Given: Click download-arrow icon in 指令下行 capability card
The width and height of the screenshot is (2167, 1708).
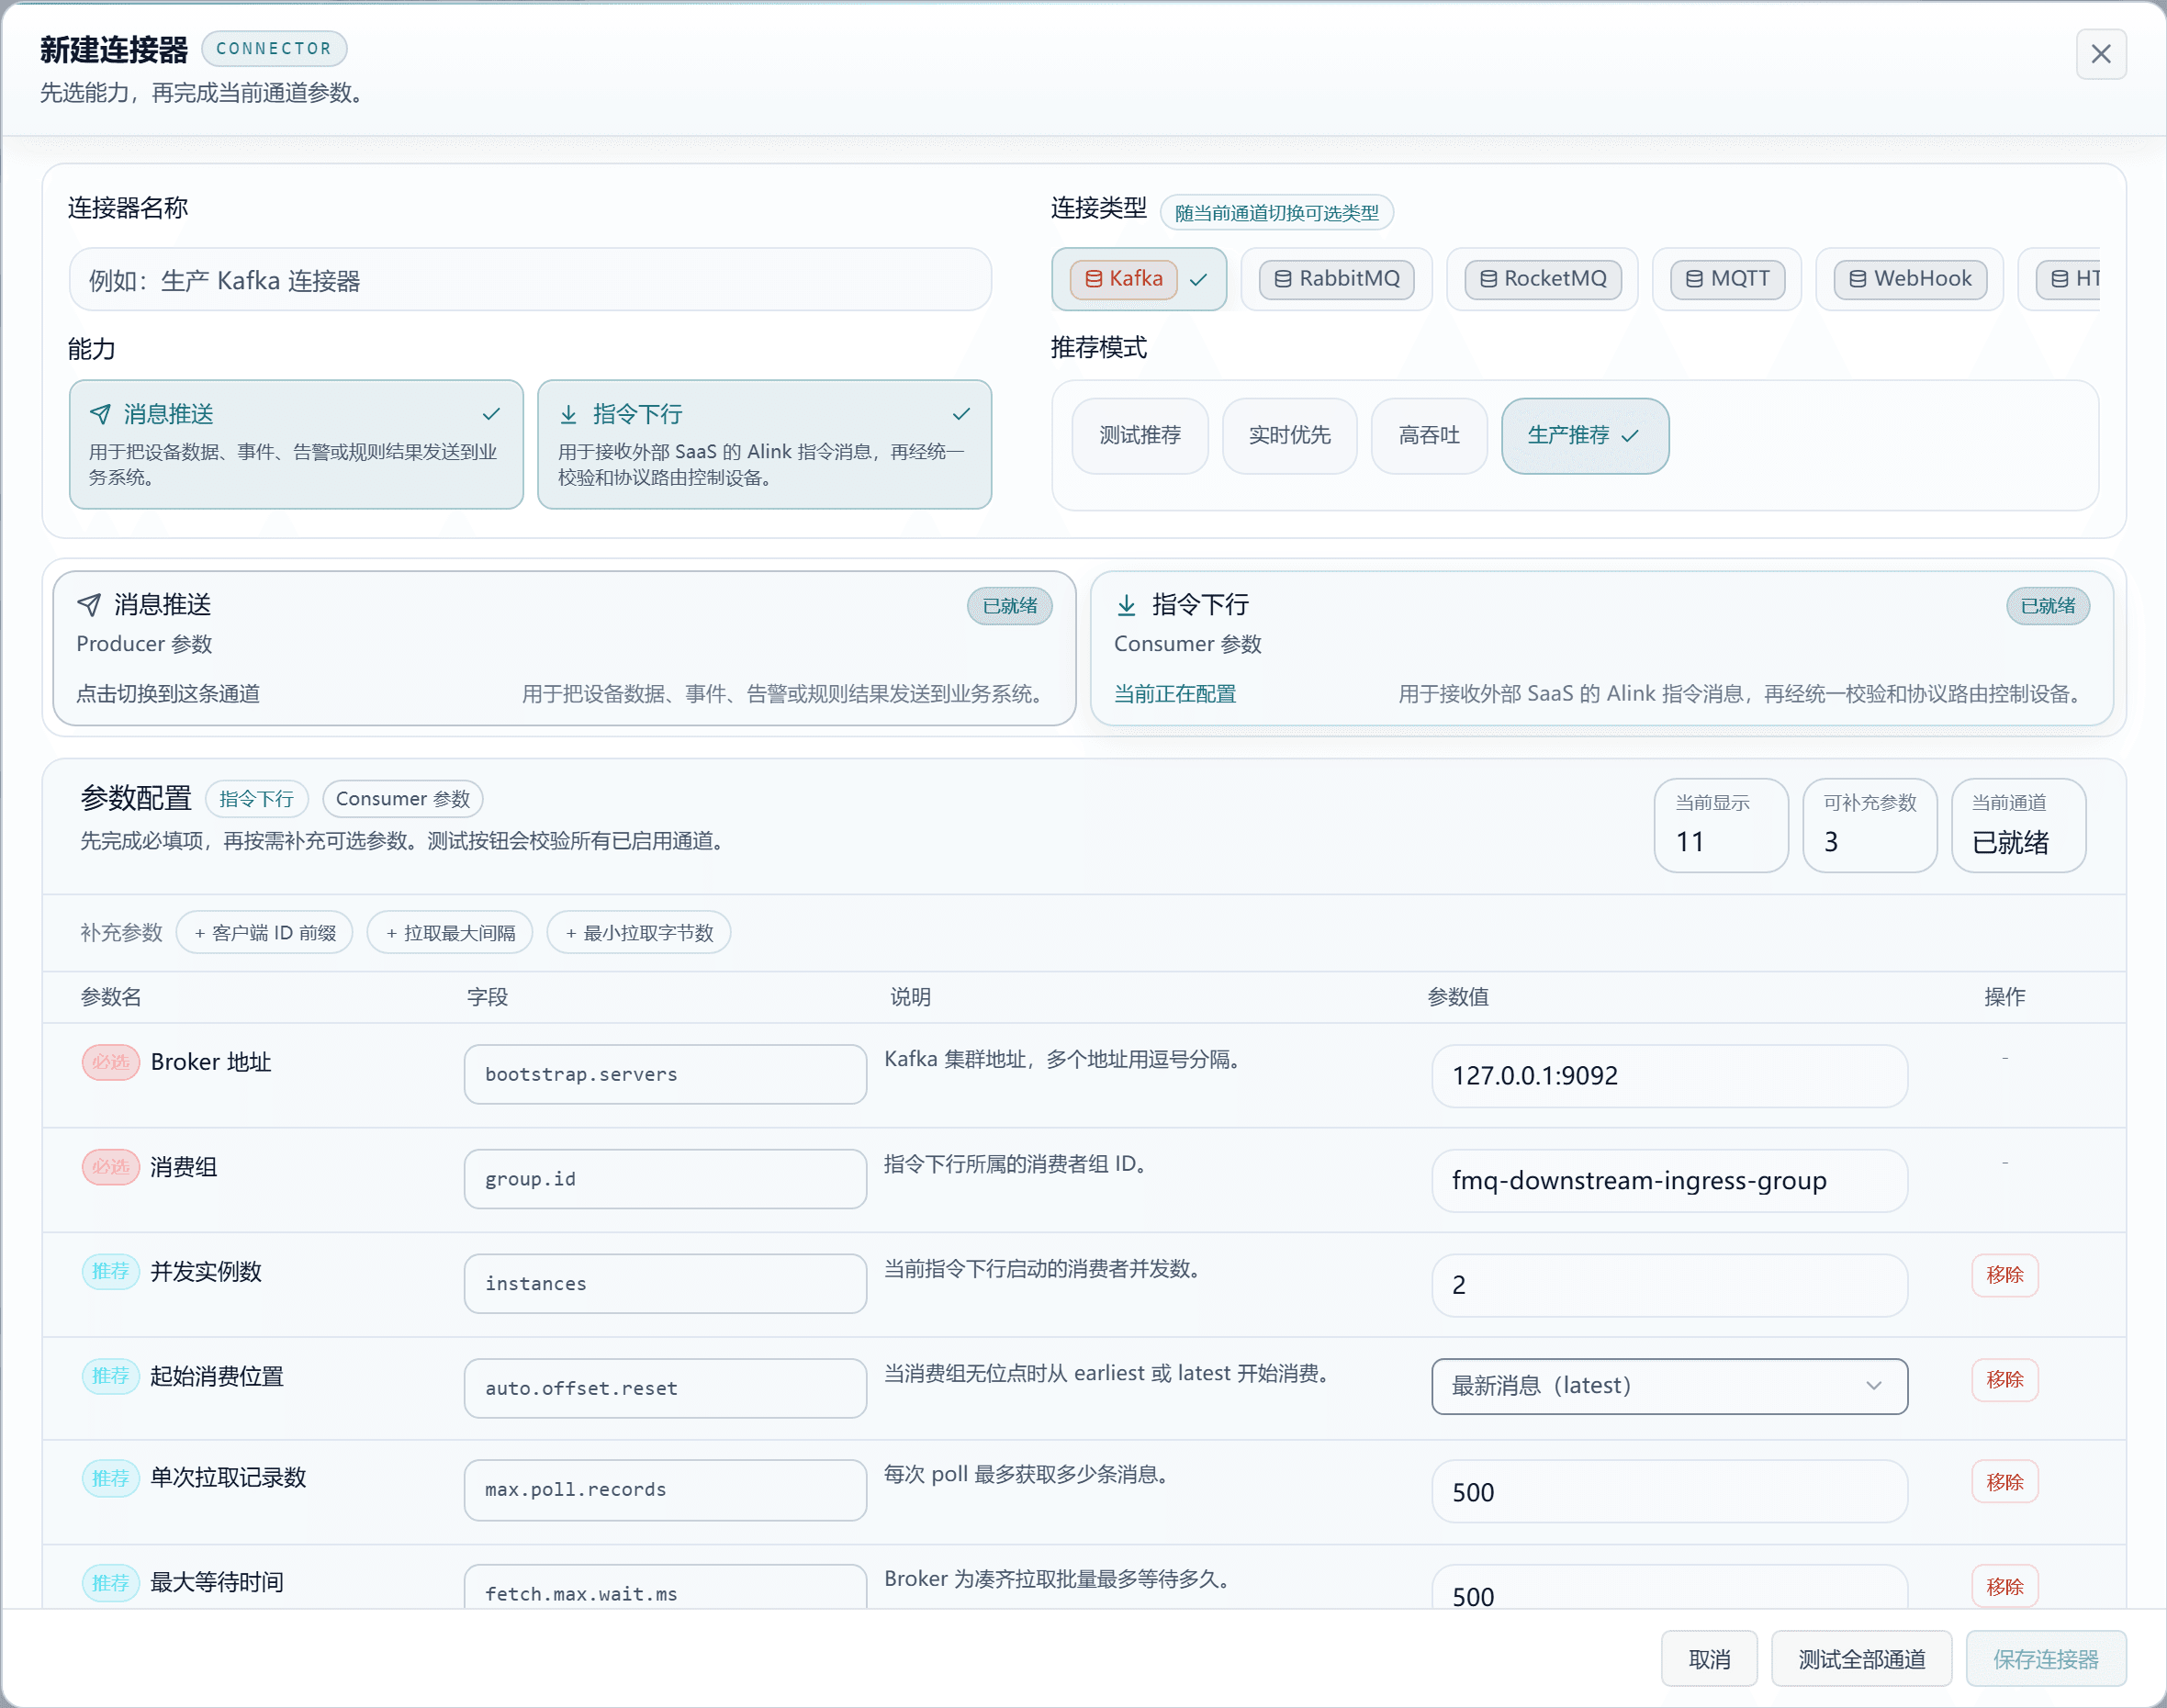Looking at the screenshot, I should coord(568,414).
